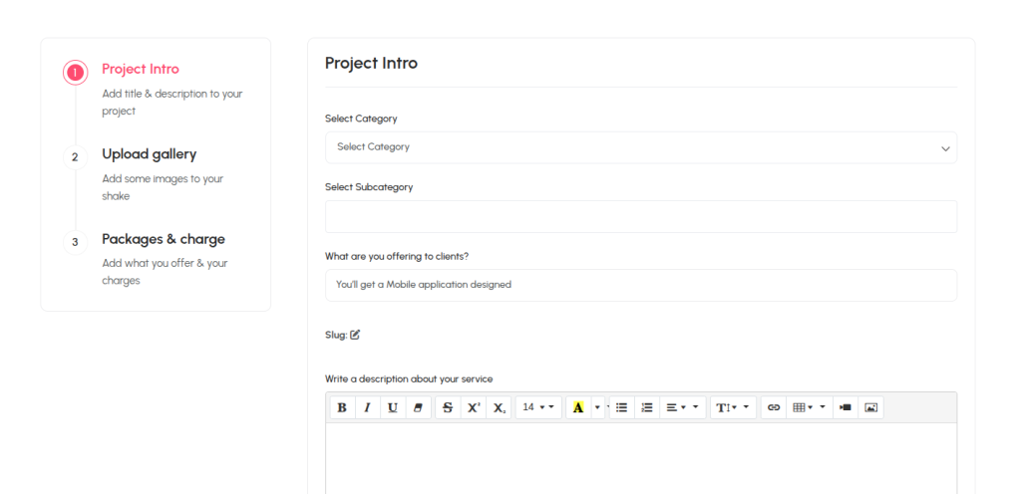Toggle superscript formatting

(474, 407)
